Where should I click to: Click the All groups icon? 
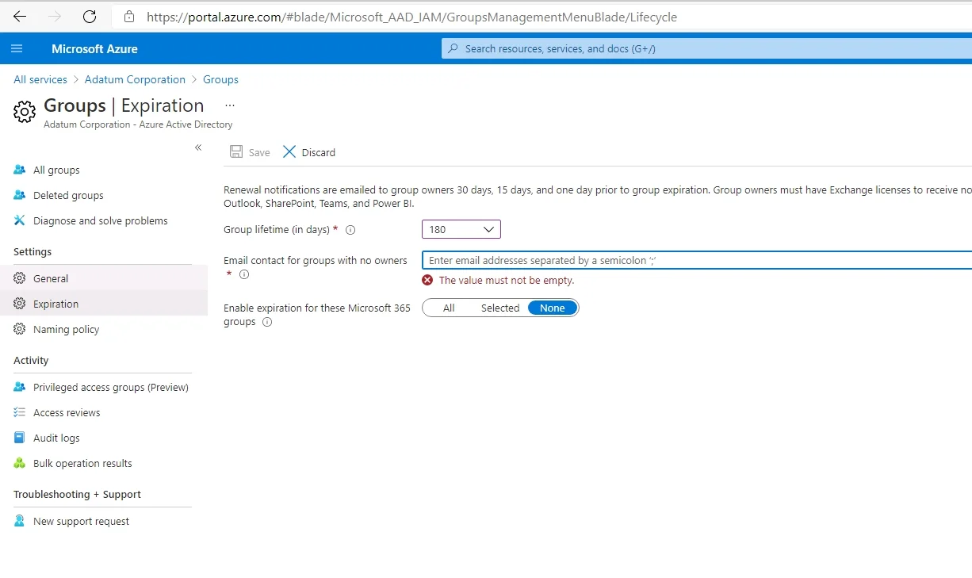[20, 170]
